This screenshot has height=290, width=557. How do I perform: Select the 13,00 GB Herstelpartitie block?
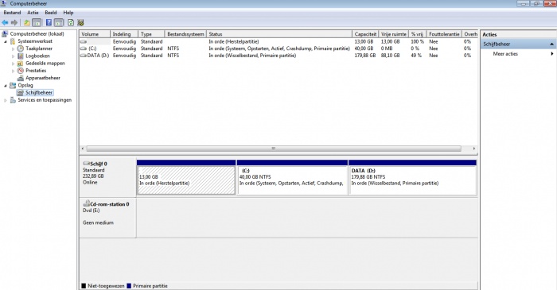point(186,180)
